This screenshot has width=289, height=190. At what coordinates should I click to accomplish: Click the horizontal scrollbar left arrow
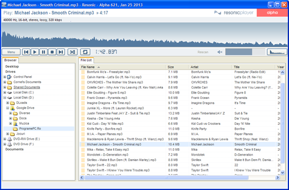[82, 178]
